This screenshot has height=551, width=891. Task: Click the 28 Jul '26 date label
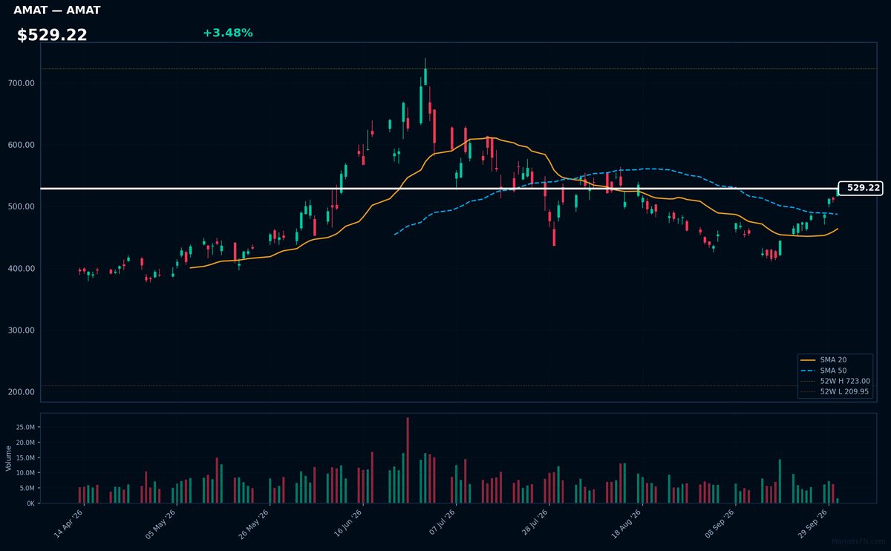535,524
